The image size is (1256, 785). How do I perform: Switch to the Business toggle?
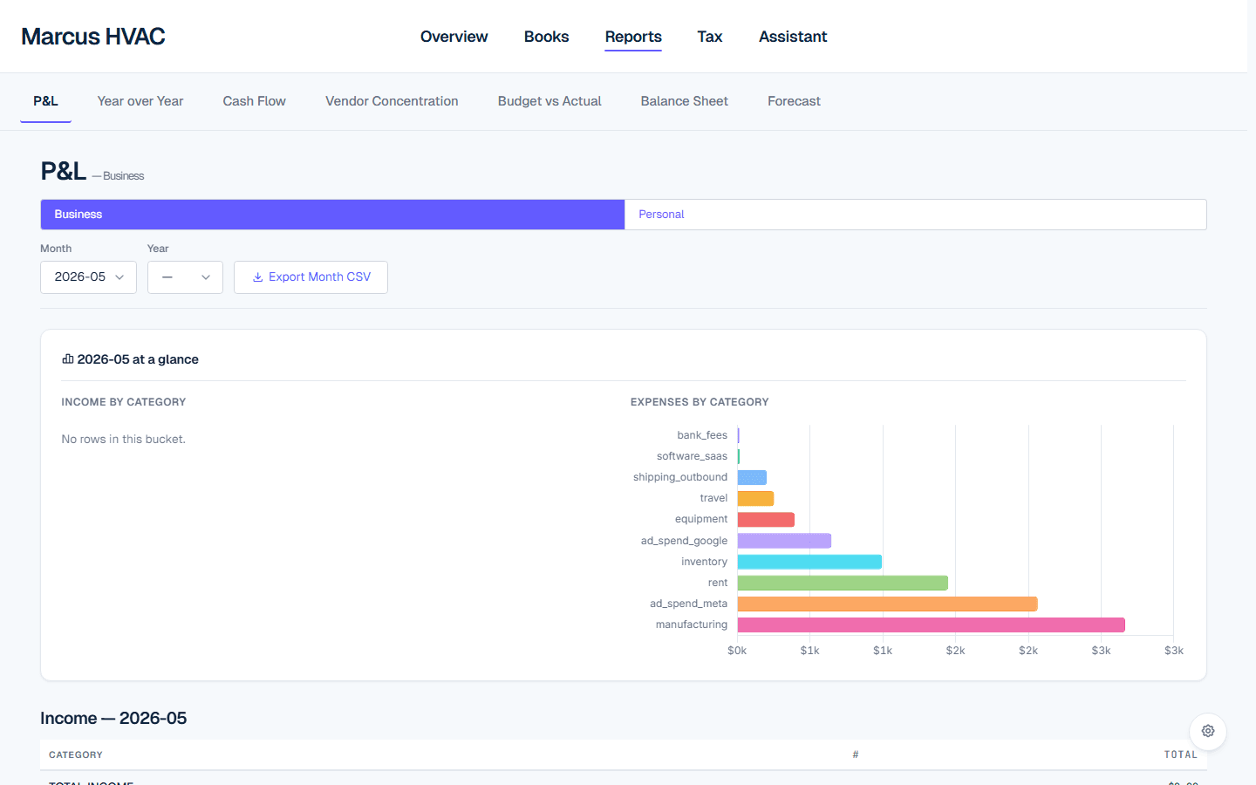332,215
